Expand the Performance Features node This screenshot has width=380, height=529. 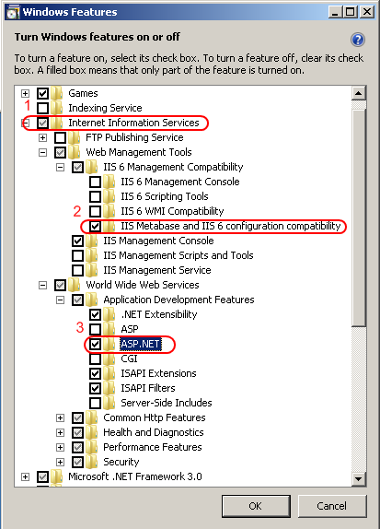[x=61, y=447]
